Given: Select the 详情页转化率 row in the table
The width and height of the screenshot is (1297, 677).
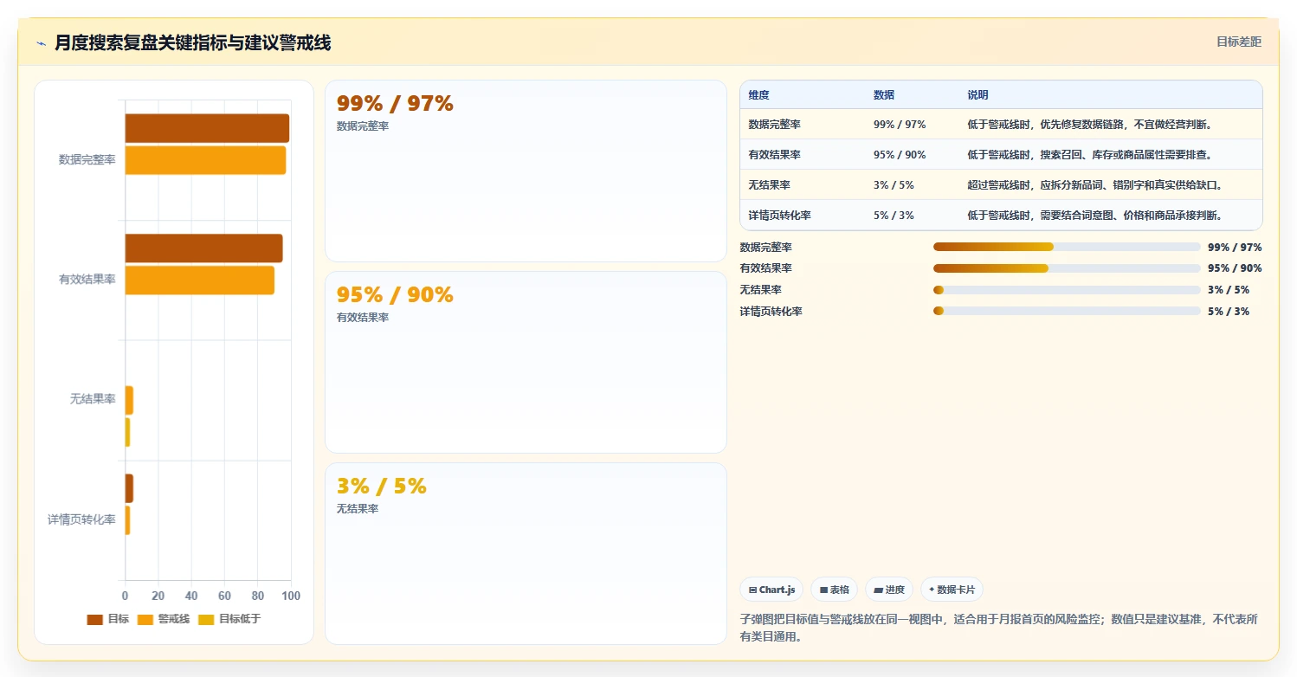Looking at the screenshot, I should pos(1001,216).
